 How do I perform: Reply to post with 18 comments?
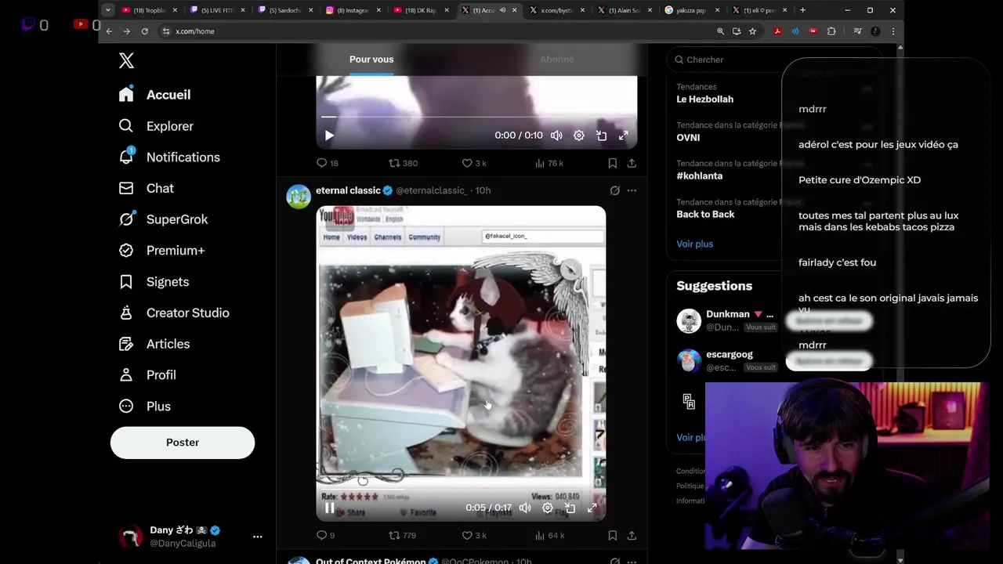point(327,163)
